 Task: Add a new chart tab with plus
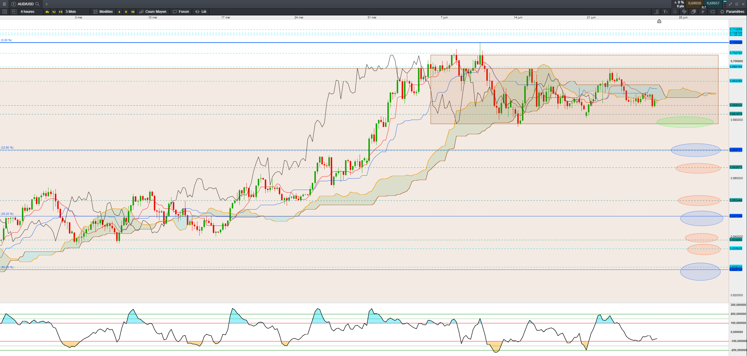[x=47, y=4]
